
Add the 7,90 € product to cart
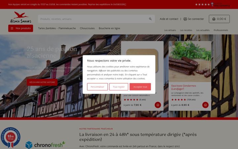click(x=158, y=105)
